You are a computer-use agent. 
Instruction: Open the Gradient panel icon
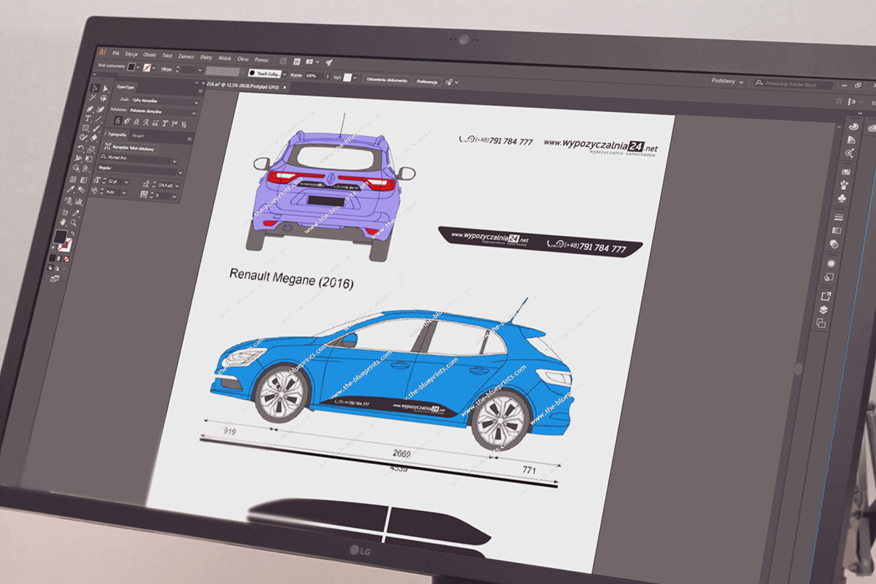point(838,231)
